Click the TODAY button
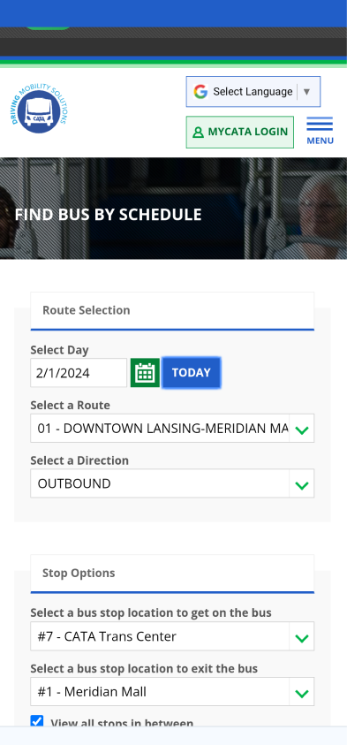This screenshot has height=745, width=347. [192, 373]
